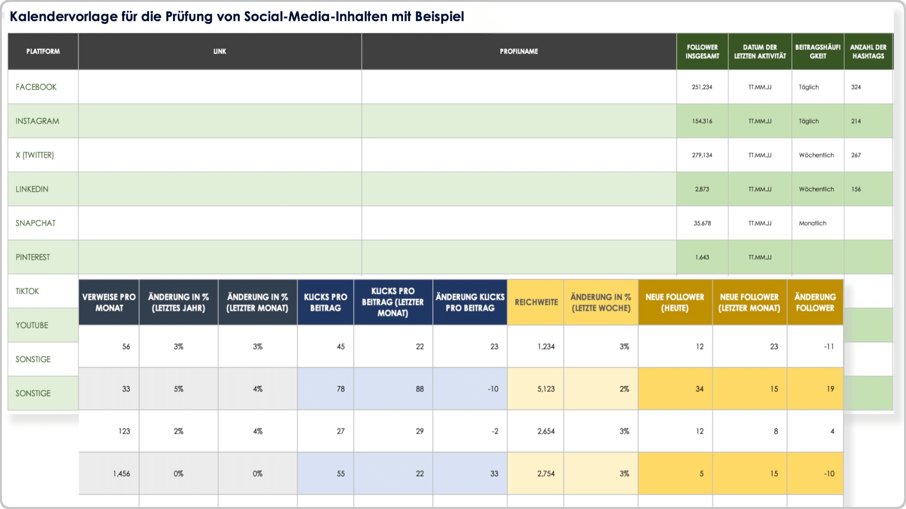Select ÄNDERUNG IN % (LETZTES JAHR) header

[178, 302]
